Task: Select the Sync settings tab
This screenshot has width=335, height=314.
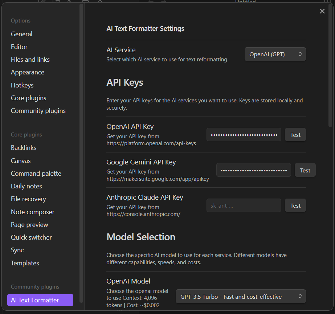Action: point(17,250)
